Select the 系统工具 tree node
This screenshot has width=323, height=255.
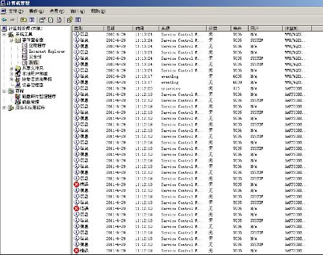[x=24, y=34]
